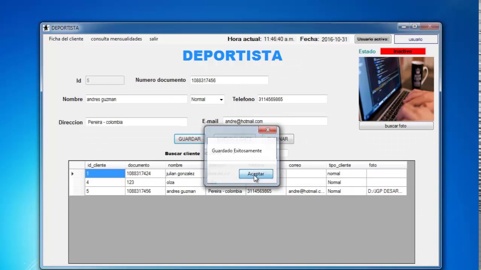481x270 pixels.
Task: Click the andres guzman cell in grid
Action: (x=186, y=191)
